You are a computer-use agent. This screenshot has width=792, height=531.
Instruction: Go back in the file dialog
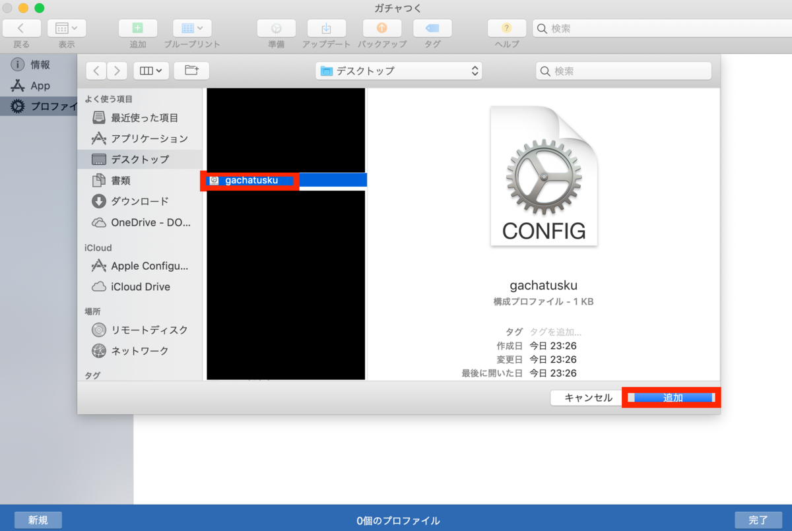[x=97, y=71]
